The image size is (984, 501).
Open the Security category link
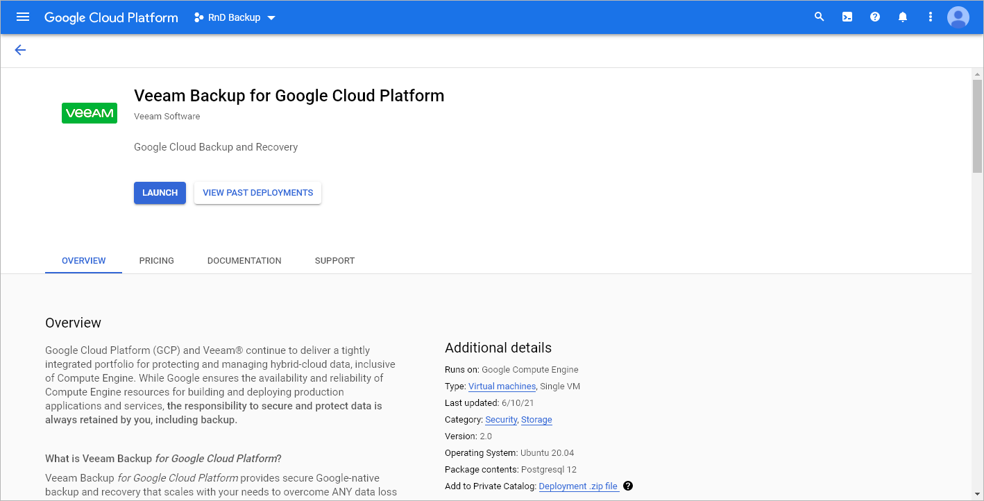[501, 420]
